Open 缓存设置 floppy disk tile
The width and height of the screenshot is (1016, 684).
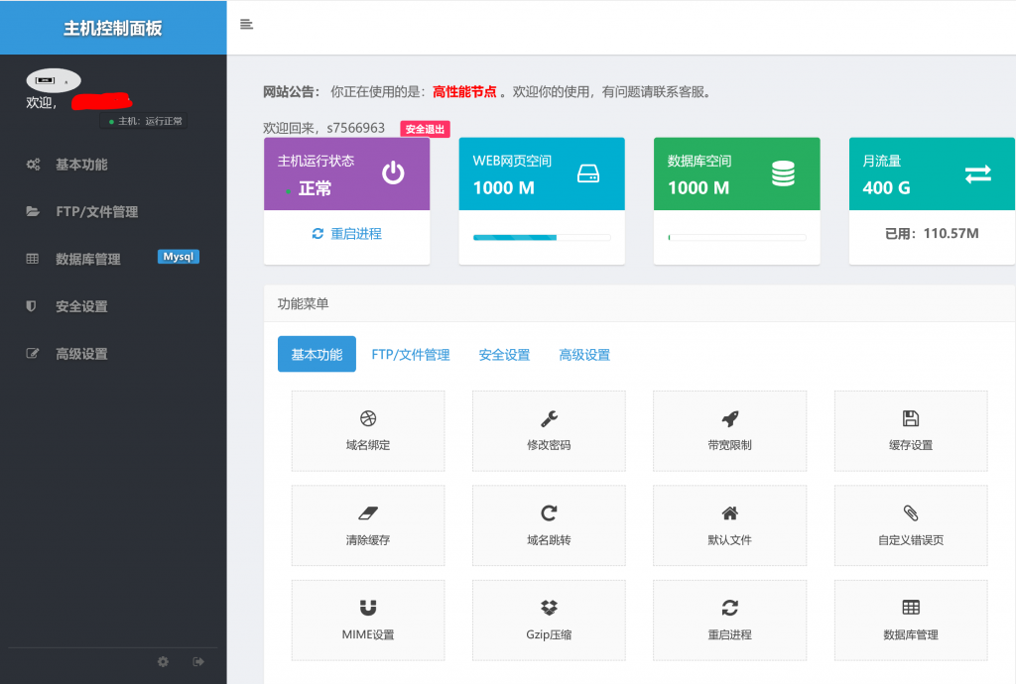tap(910, 431)
